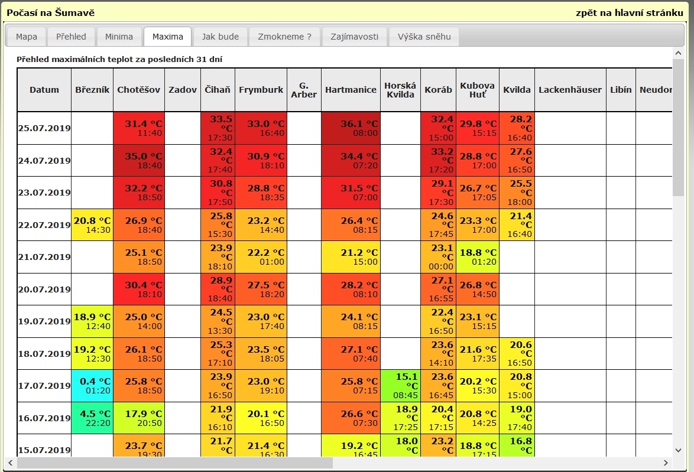The width and height of the screenshot is (694, 472).
Task: Open the Jak bude forecast tab
Action: coord(220,37)
